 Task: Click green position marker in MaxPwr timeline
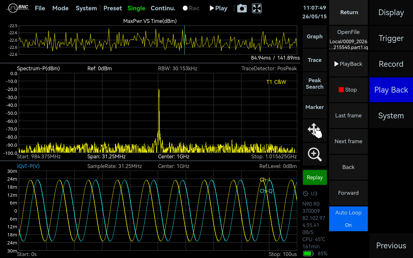[x=185, y=40]
